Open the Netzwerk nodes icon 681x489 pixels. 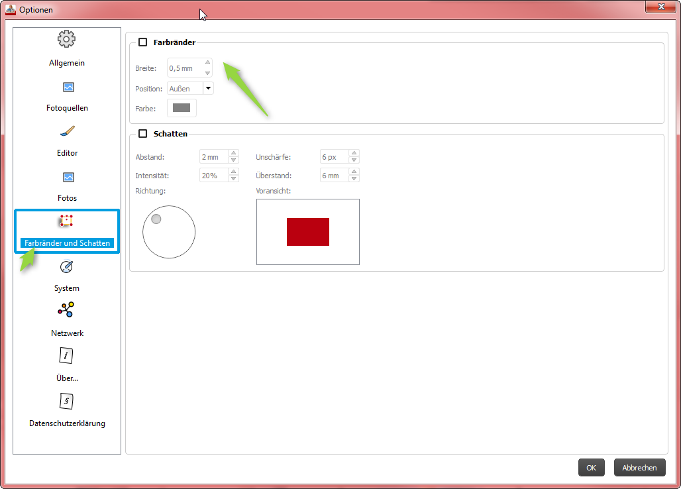[x=66, y=310]
